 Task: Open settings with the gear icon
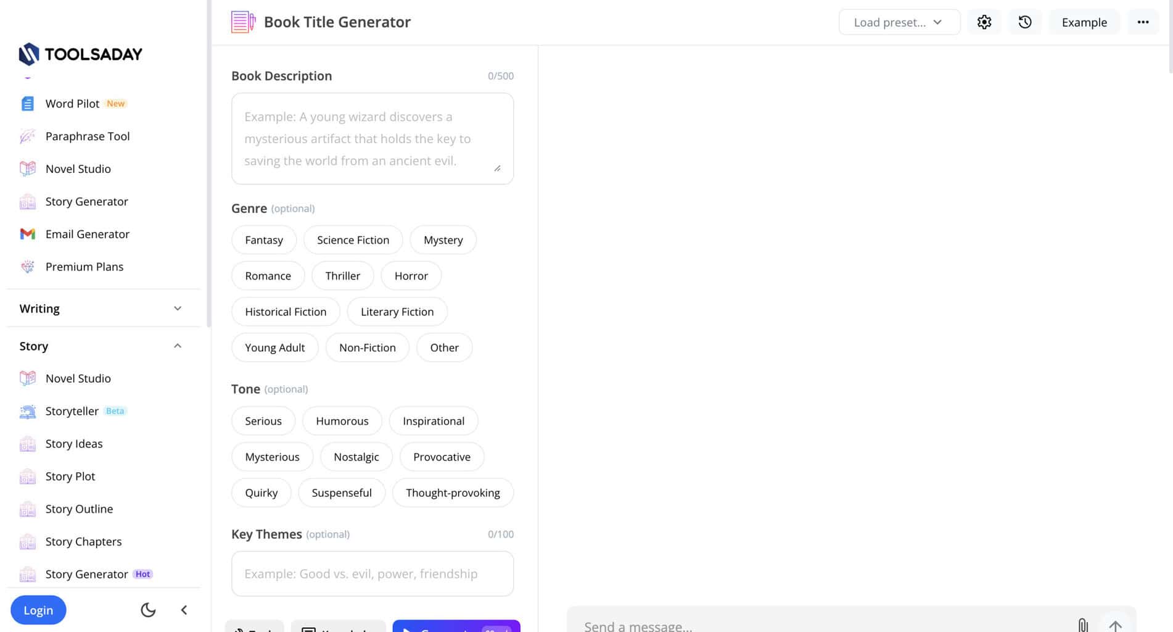point(984,22)
